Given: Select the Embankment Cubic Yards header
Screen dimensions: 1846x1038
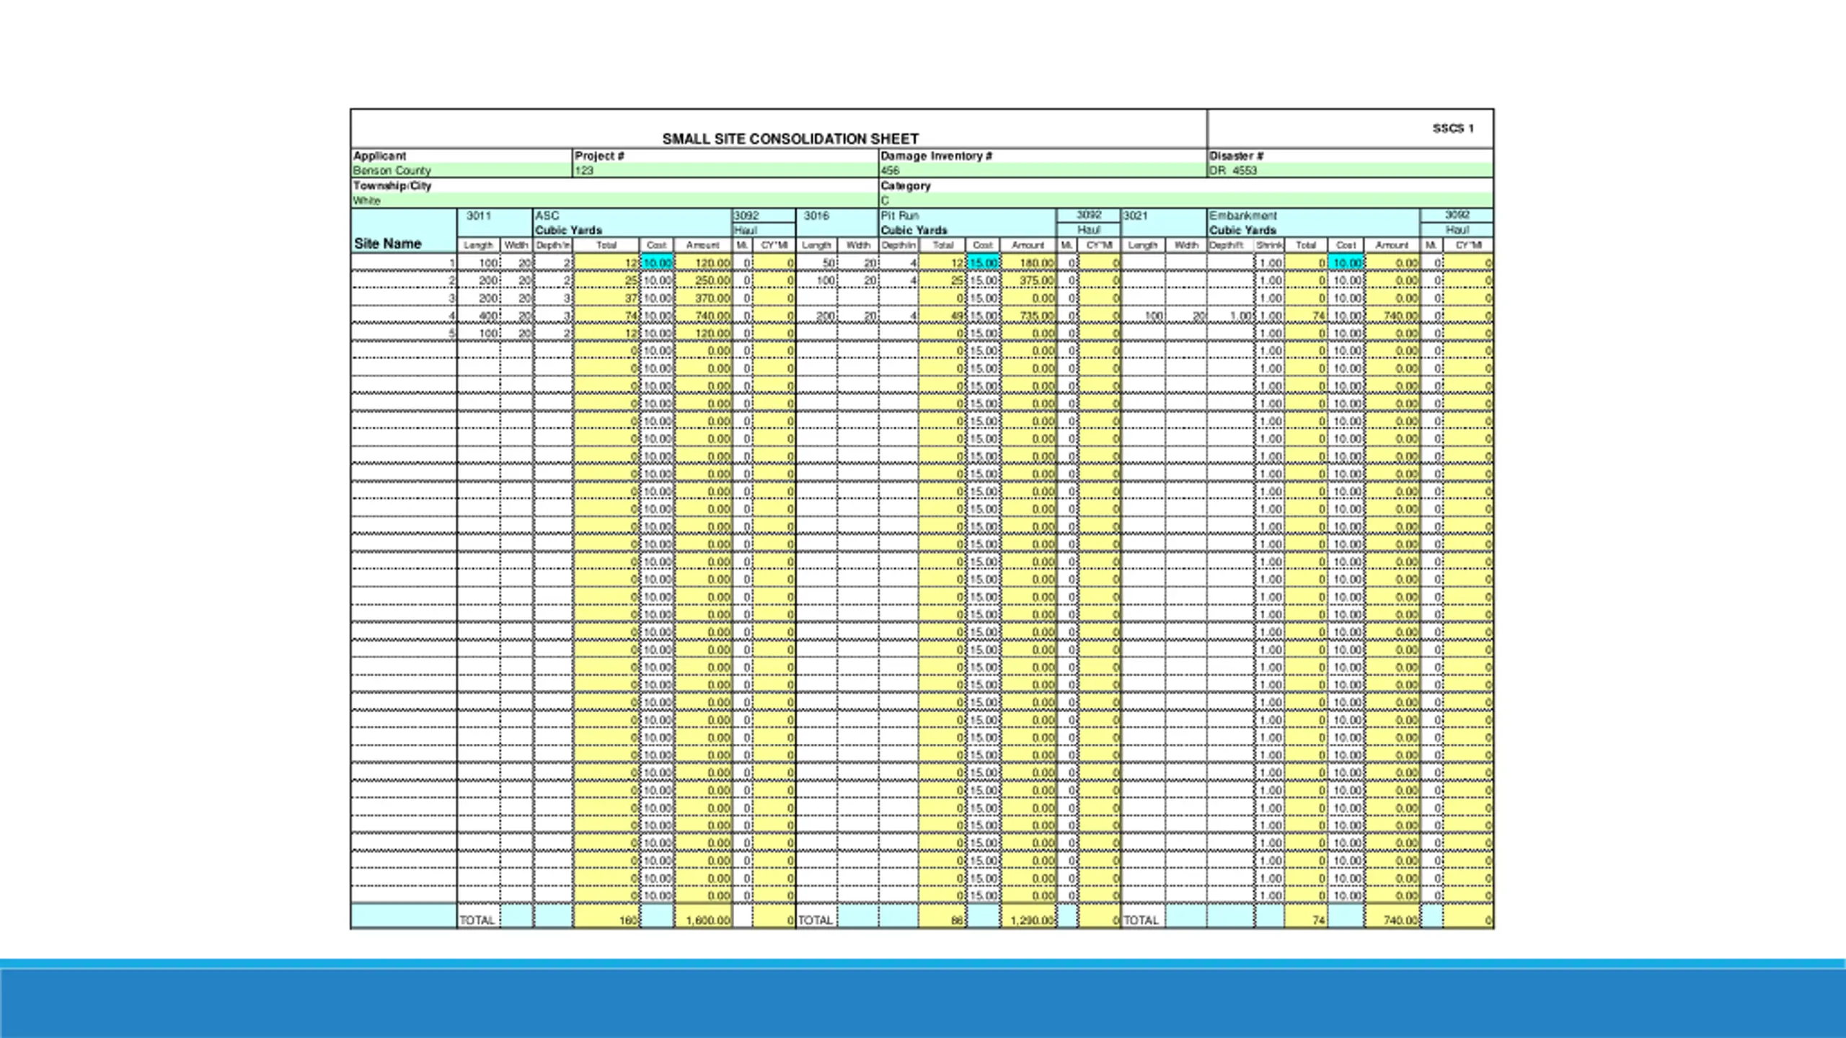Looking at the screenshot, I should coord(1314,223).
